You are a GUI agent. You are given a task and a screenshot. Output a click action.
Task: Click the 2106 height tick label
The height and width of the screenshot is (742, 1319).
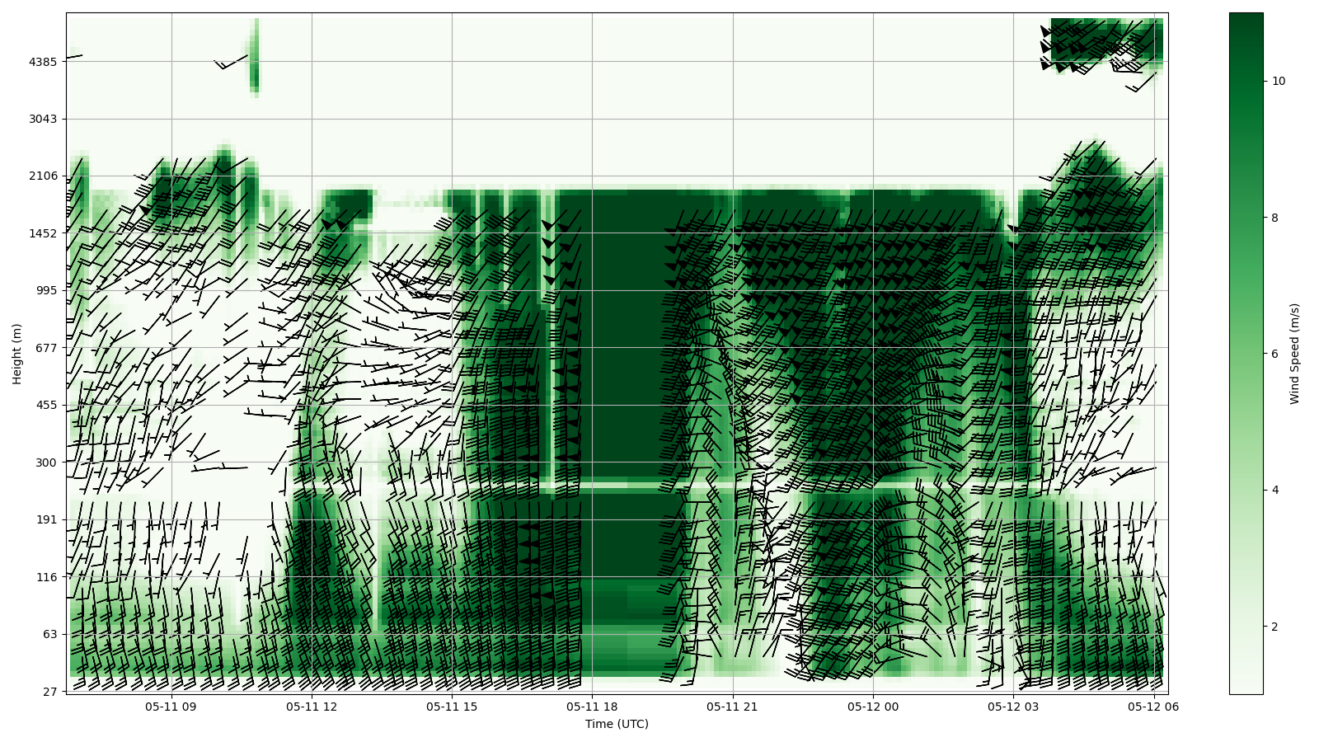43,176
